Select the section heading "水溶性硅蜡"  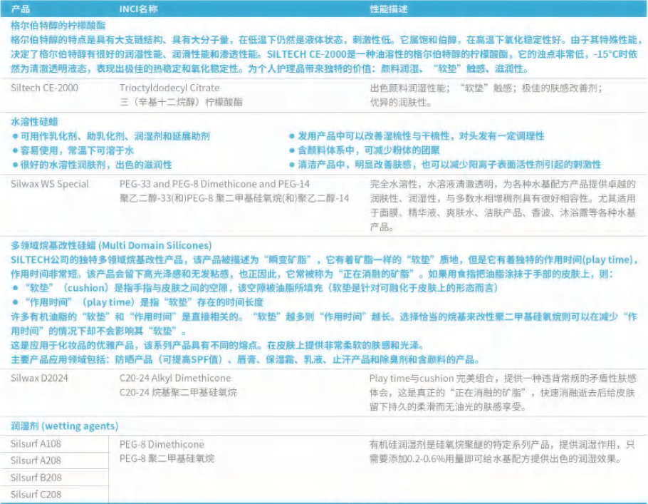(34, 122)
